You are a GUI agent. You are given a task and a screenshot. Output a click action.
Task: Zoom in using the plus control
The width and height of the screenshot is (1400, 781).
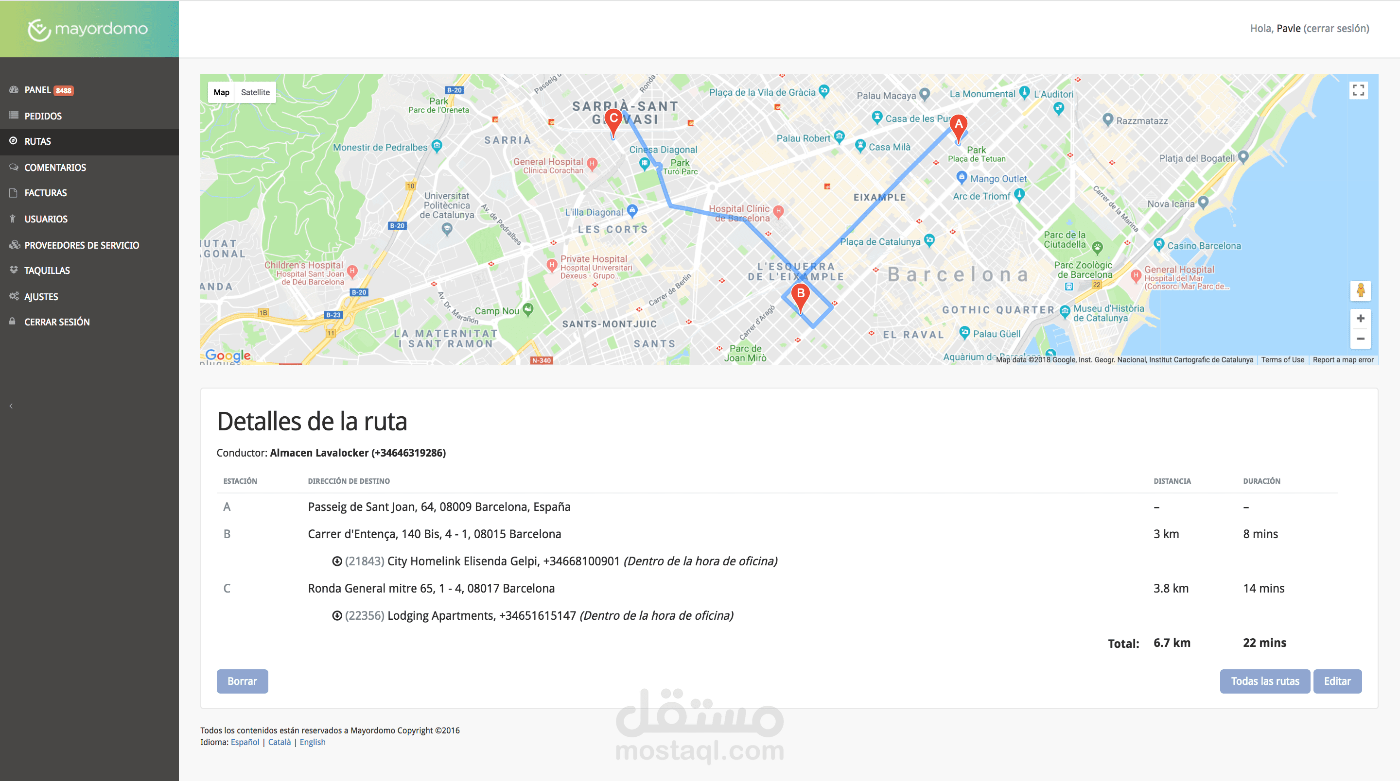tap(1361, 318)
